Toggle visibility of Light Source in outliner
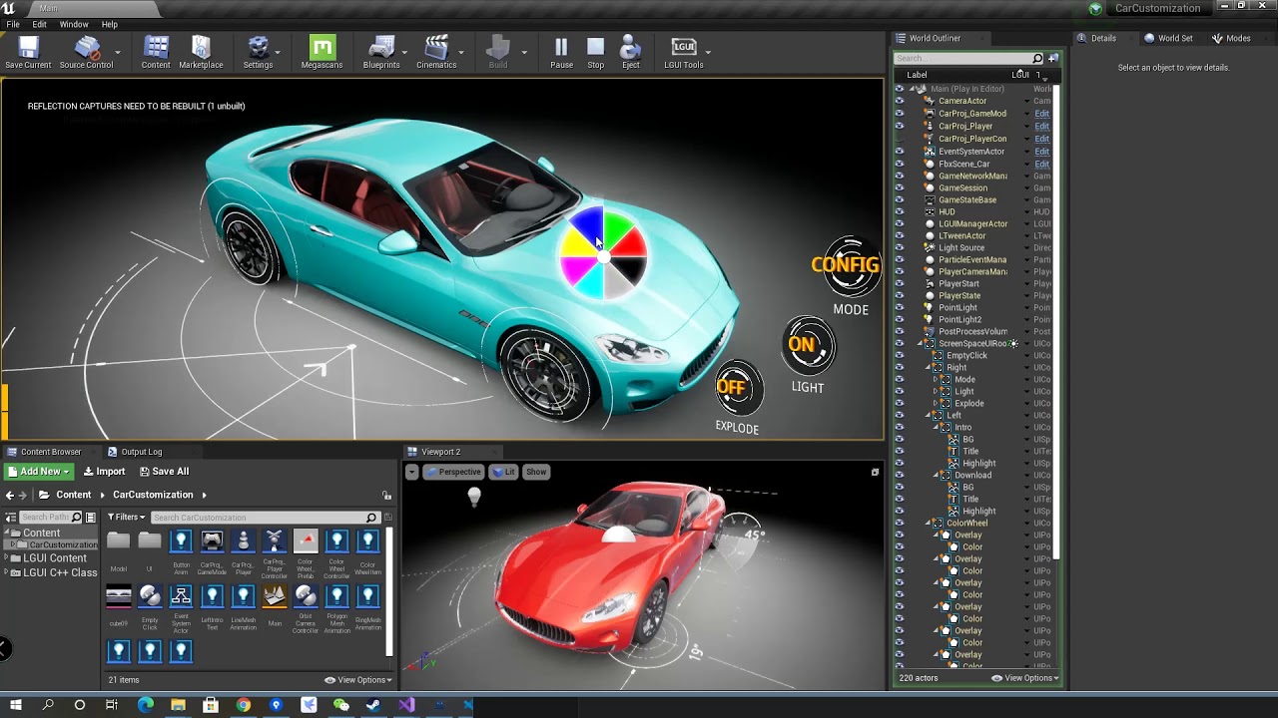 tap(900, 247)
